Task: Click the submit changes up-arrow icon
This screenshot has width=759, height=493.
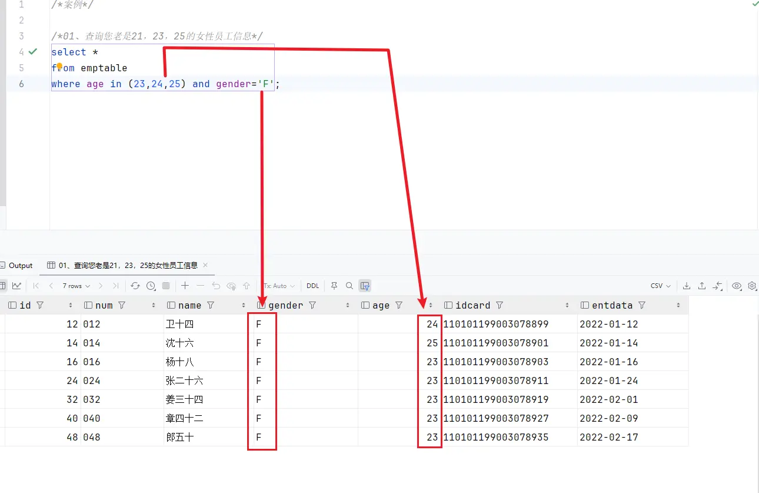Action: [x=247, y=286]
